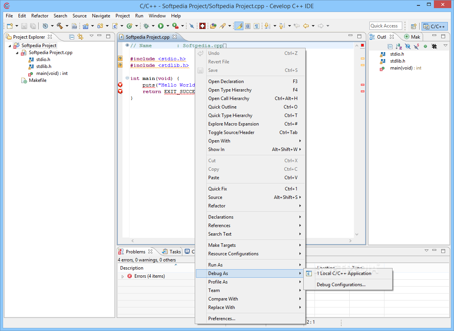454x331 pixels.
Task: Click the Open Element folder icon
Action: (213, 26)
